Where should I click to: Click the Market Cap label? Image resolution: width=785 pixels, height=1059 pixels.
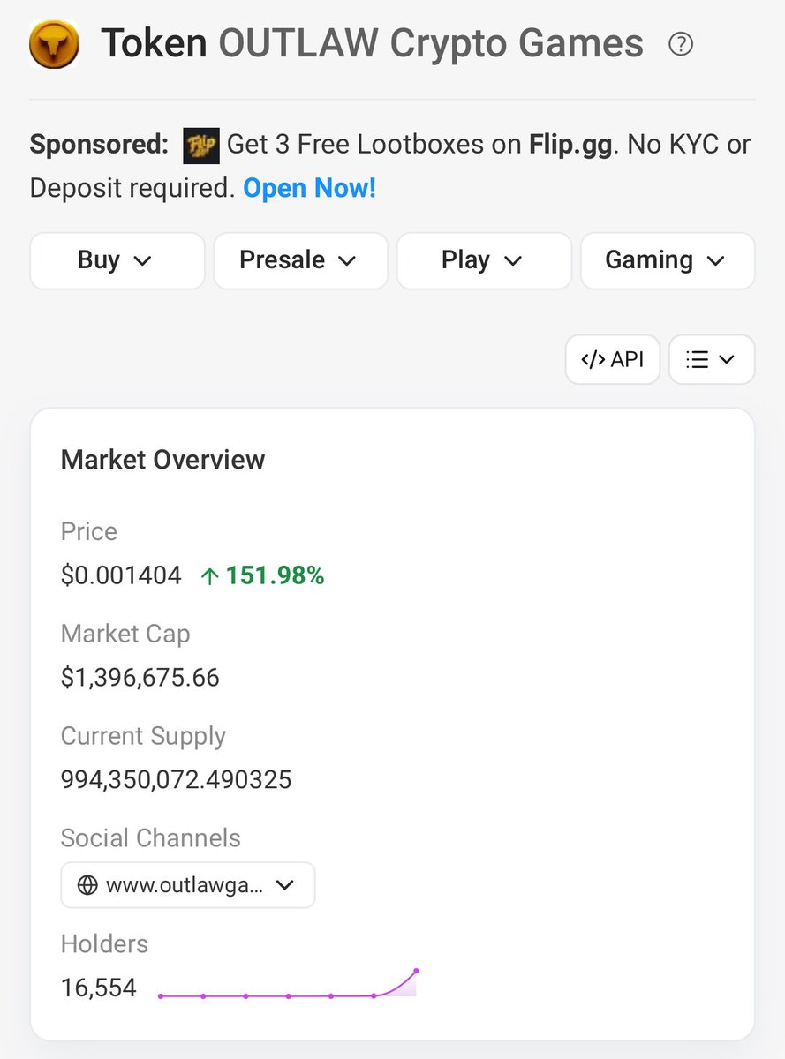click(125, 634)
